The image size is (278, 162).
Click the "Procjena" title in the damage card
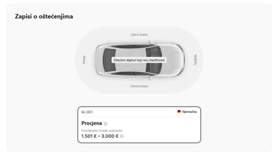click(91, 124)
